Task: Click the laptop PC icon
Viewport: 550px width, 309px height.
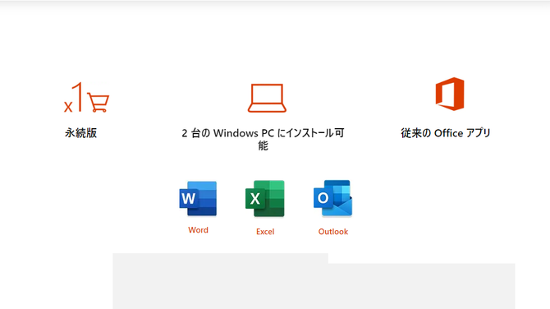Action: click(x=267, y=98)
